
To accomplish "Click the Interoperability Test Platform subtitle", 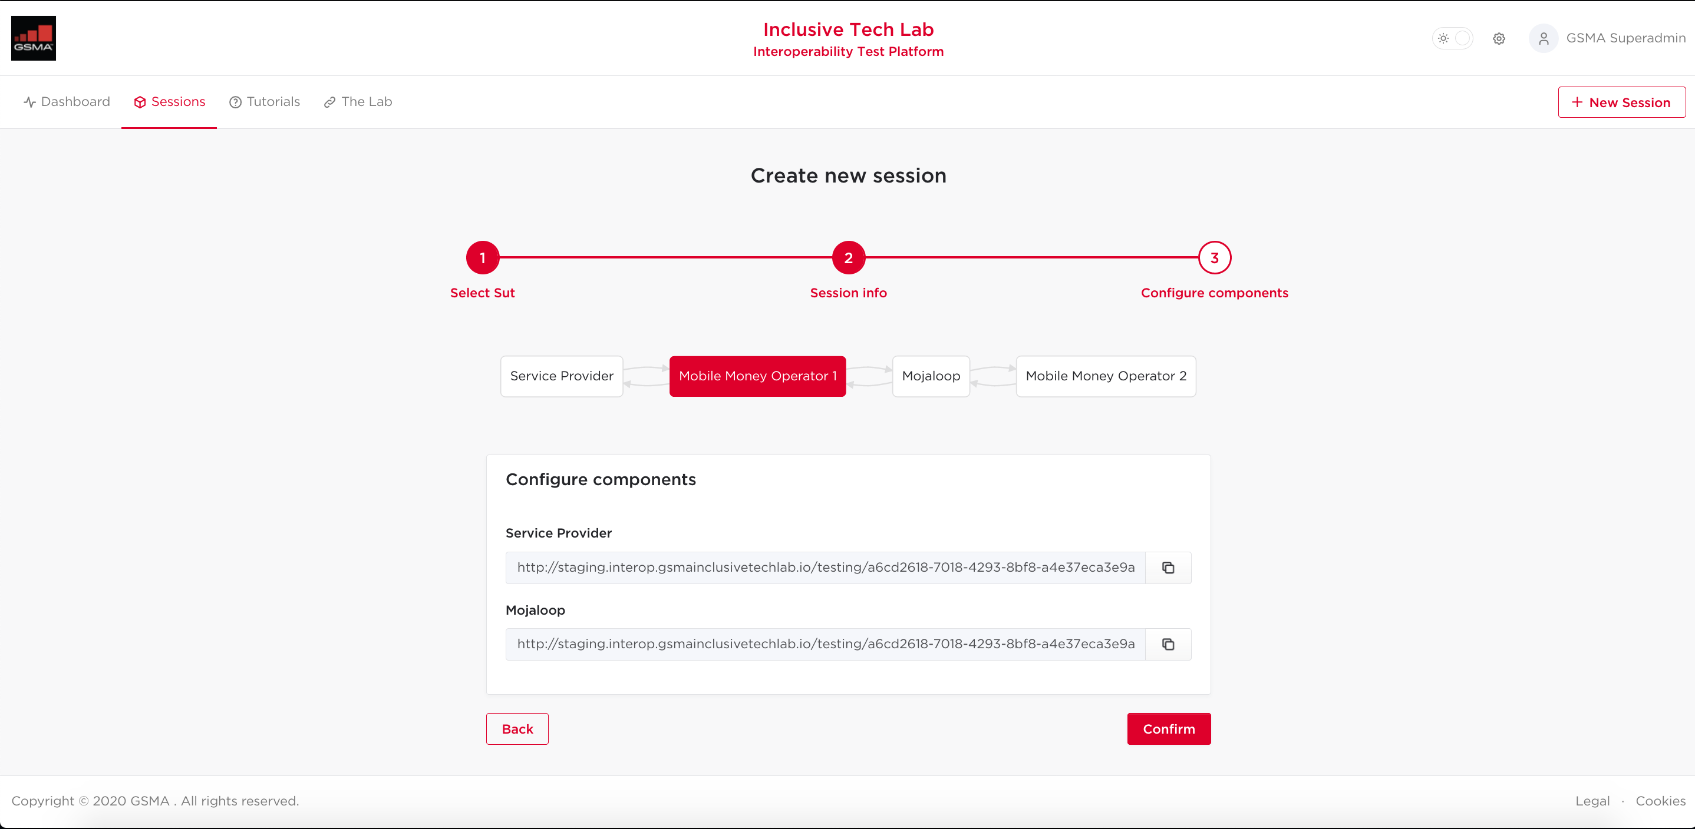I will click(848, 51).
